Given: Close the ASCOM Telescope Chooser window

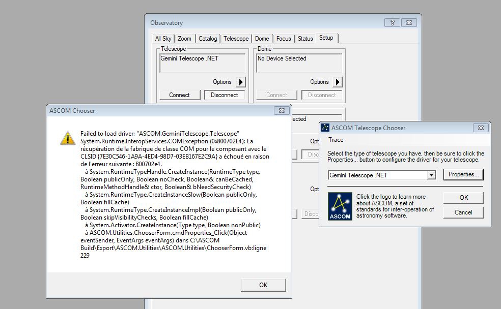Looking at the screenshot, I should [x=481, y=128].
